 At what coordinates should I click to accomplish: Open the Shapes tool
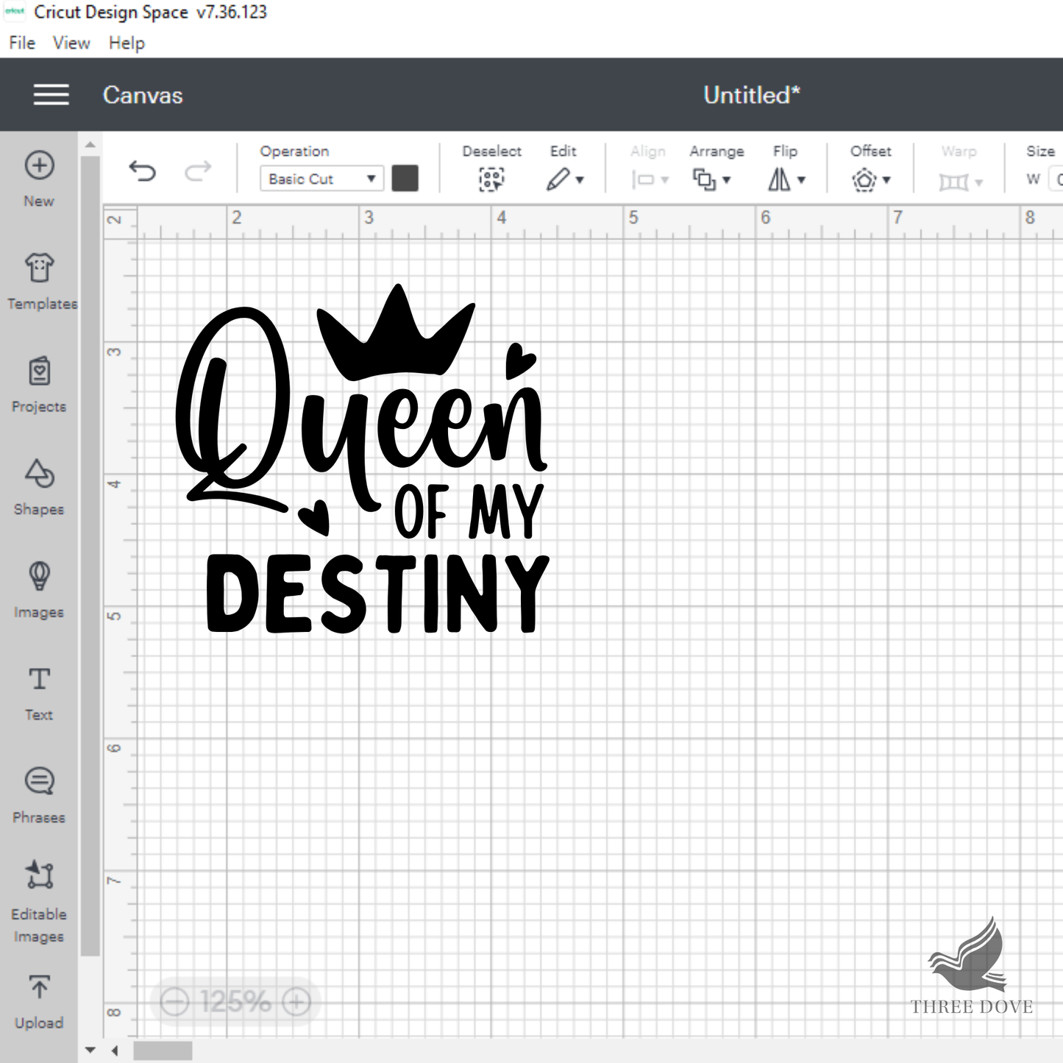tap(39, 488)
